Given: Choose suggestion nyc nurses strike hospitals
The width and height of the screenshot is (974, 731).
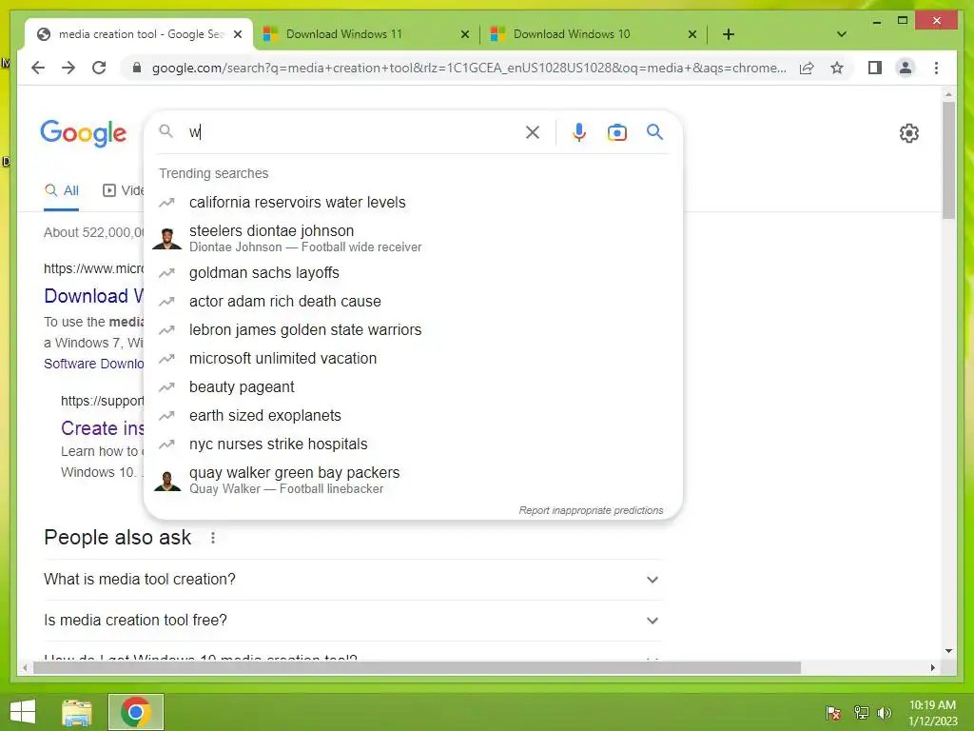Looking at the screenshot, I should tap(413, 445).
